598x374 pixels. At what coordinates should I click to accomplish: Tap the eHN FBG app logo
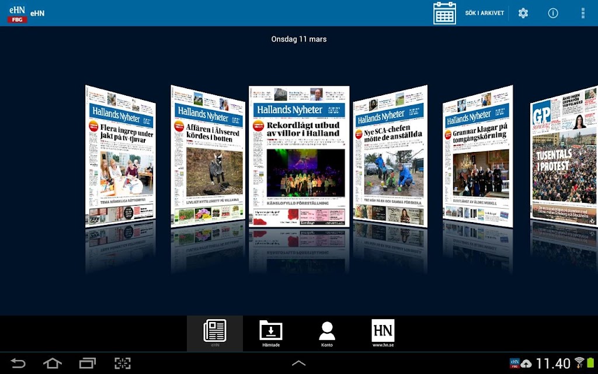click(17, 13)
